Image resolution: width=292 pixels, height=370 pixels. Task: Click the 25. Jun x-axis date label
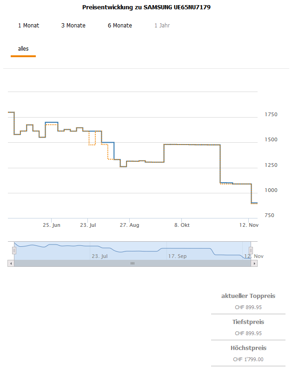point(52,225)
